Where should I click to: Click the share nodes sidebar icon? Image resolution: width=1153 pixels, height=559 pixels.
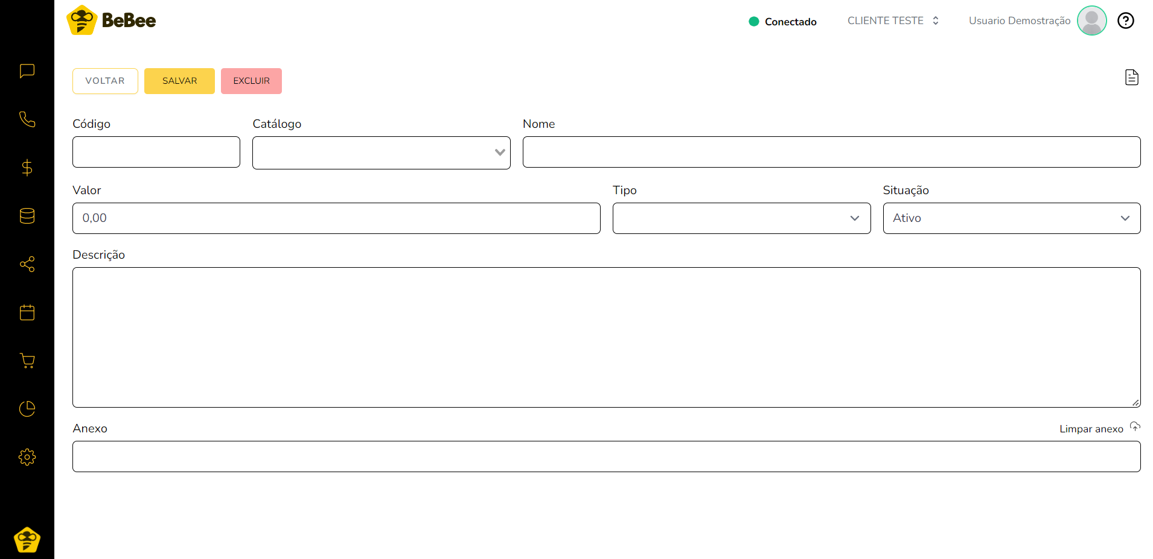pos(27,264)
